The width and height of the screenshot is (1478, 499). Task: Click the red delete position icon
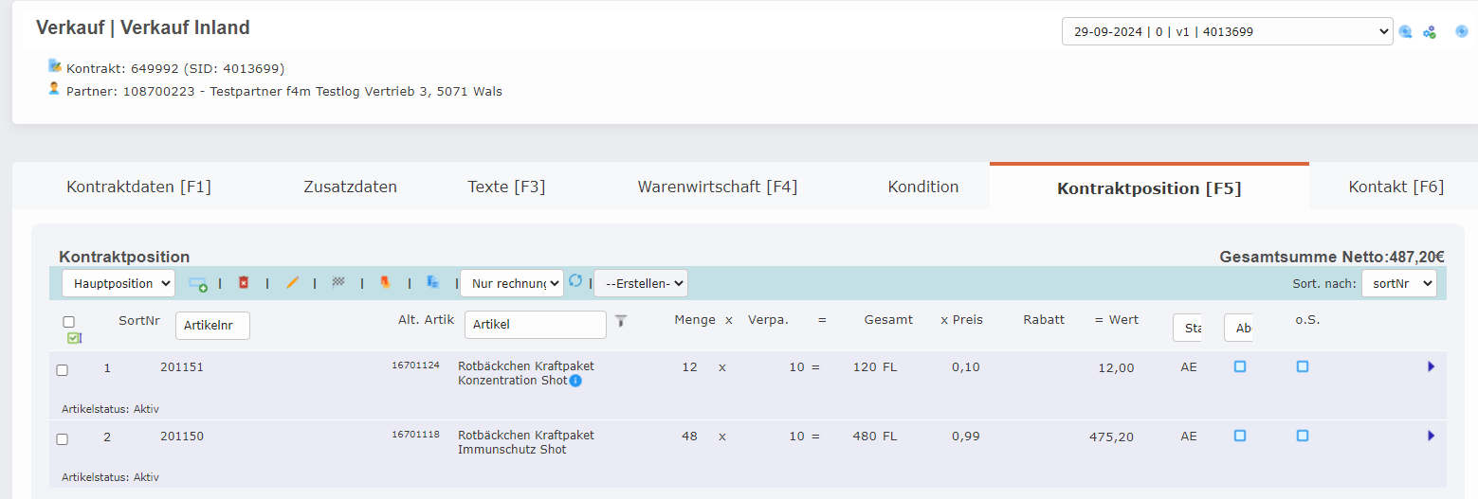pyautogui.click(x=244, y=282)
